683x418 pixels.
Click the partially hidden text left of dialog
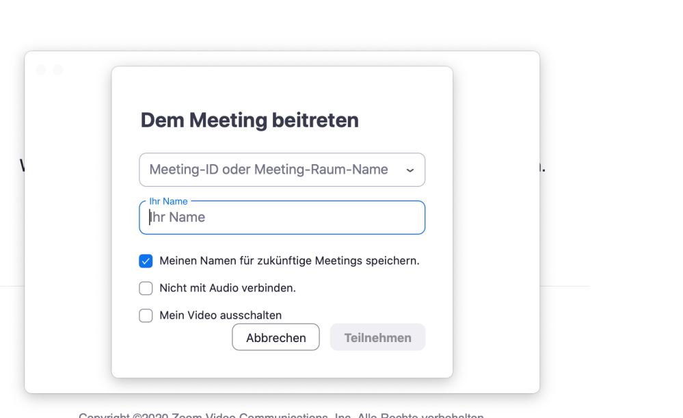(x=22, y=166)
